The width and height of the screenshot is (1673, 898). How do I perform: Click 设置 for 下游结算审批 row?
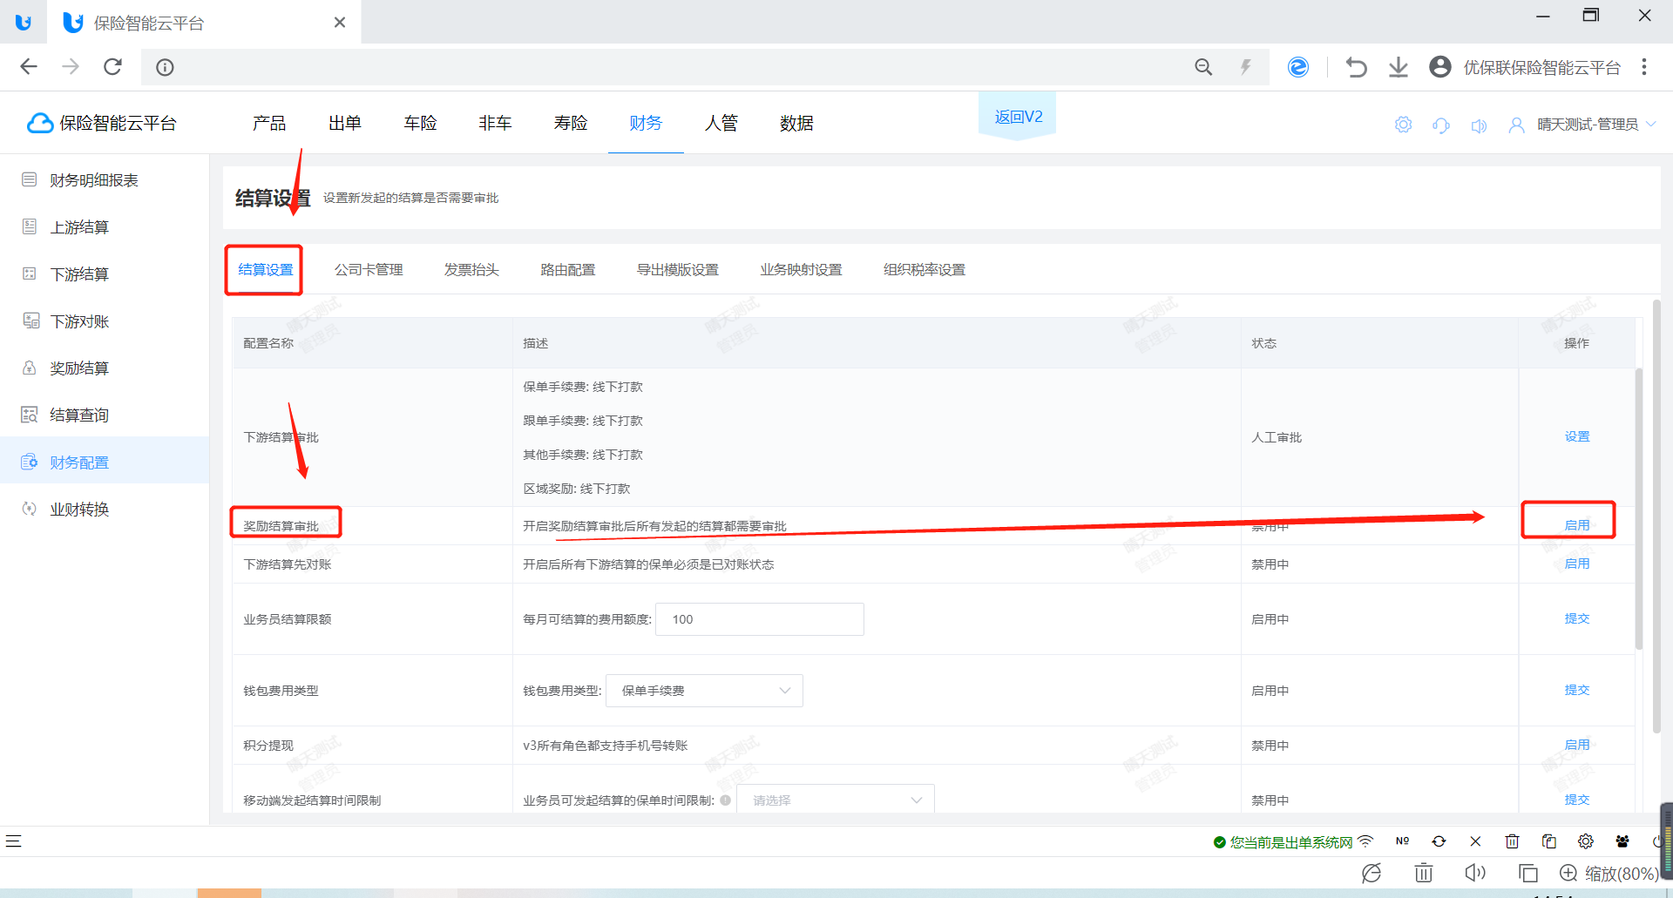(x=1576, y=436)
